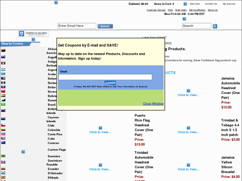
Task: Click the Colombia flag icon
Action: point(3,130)
